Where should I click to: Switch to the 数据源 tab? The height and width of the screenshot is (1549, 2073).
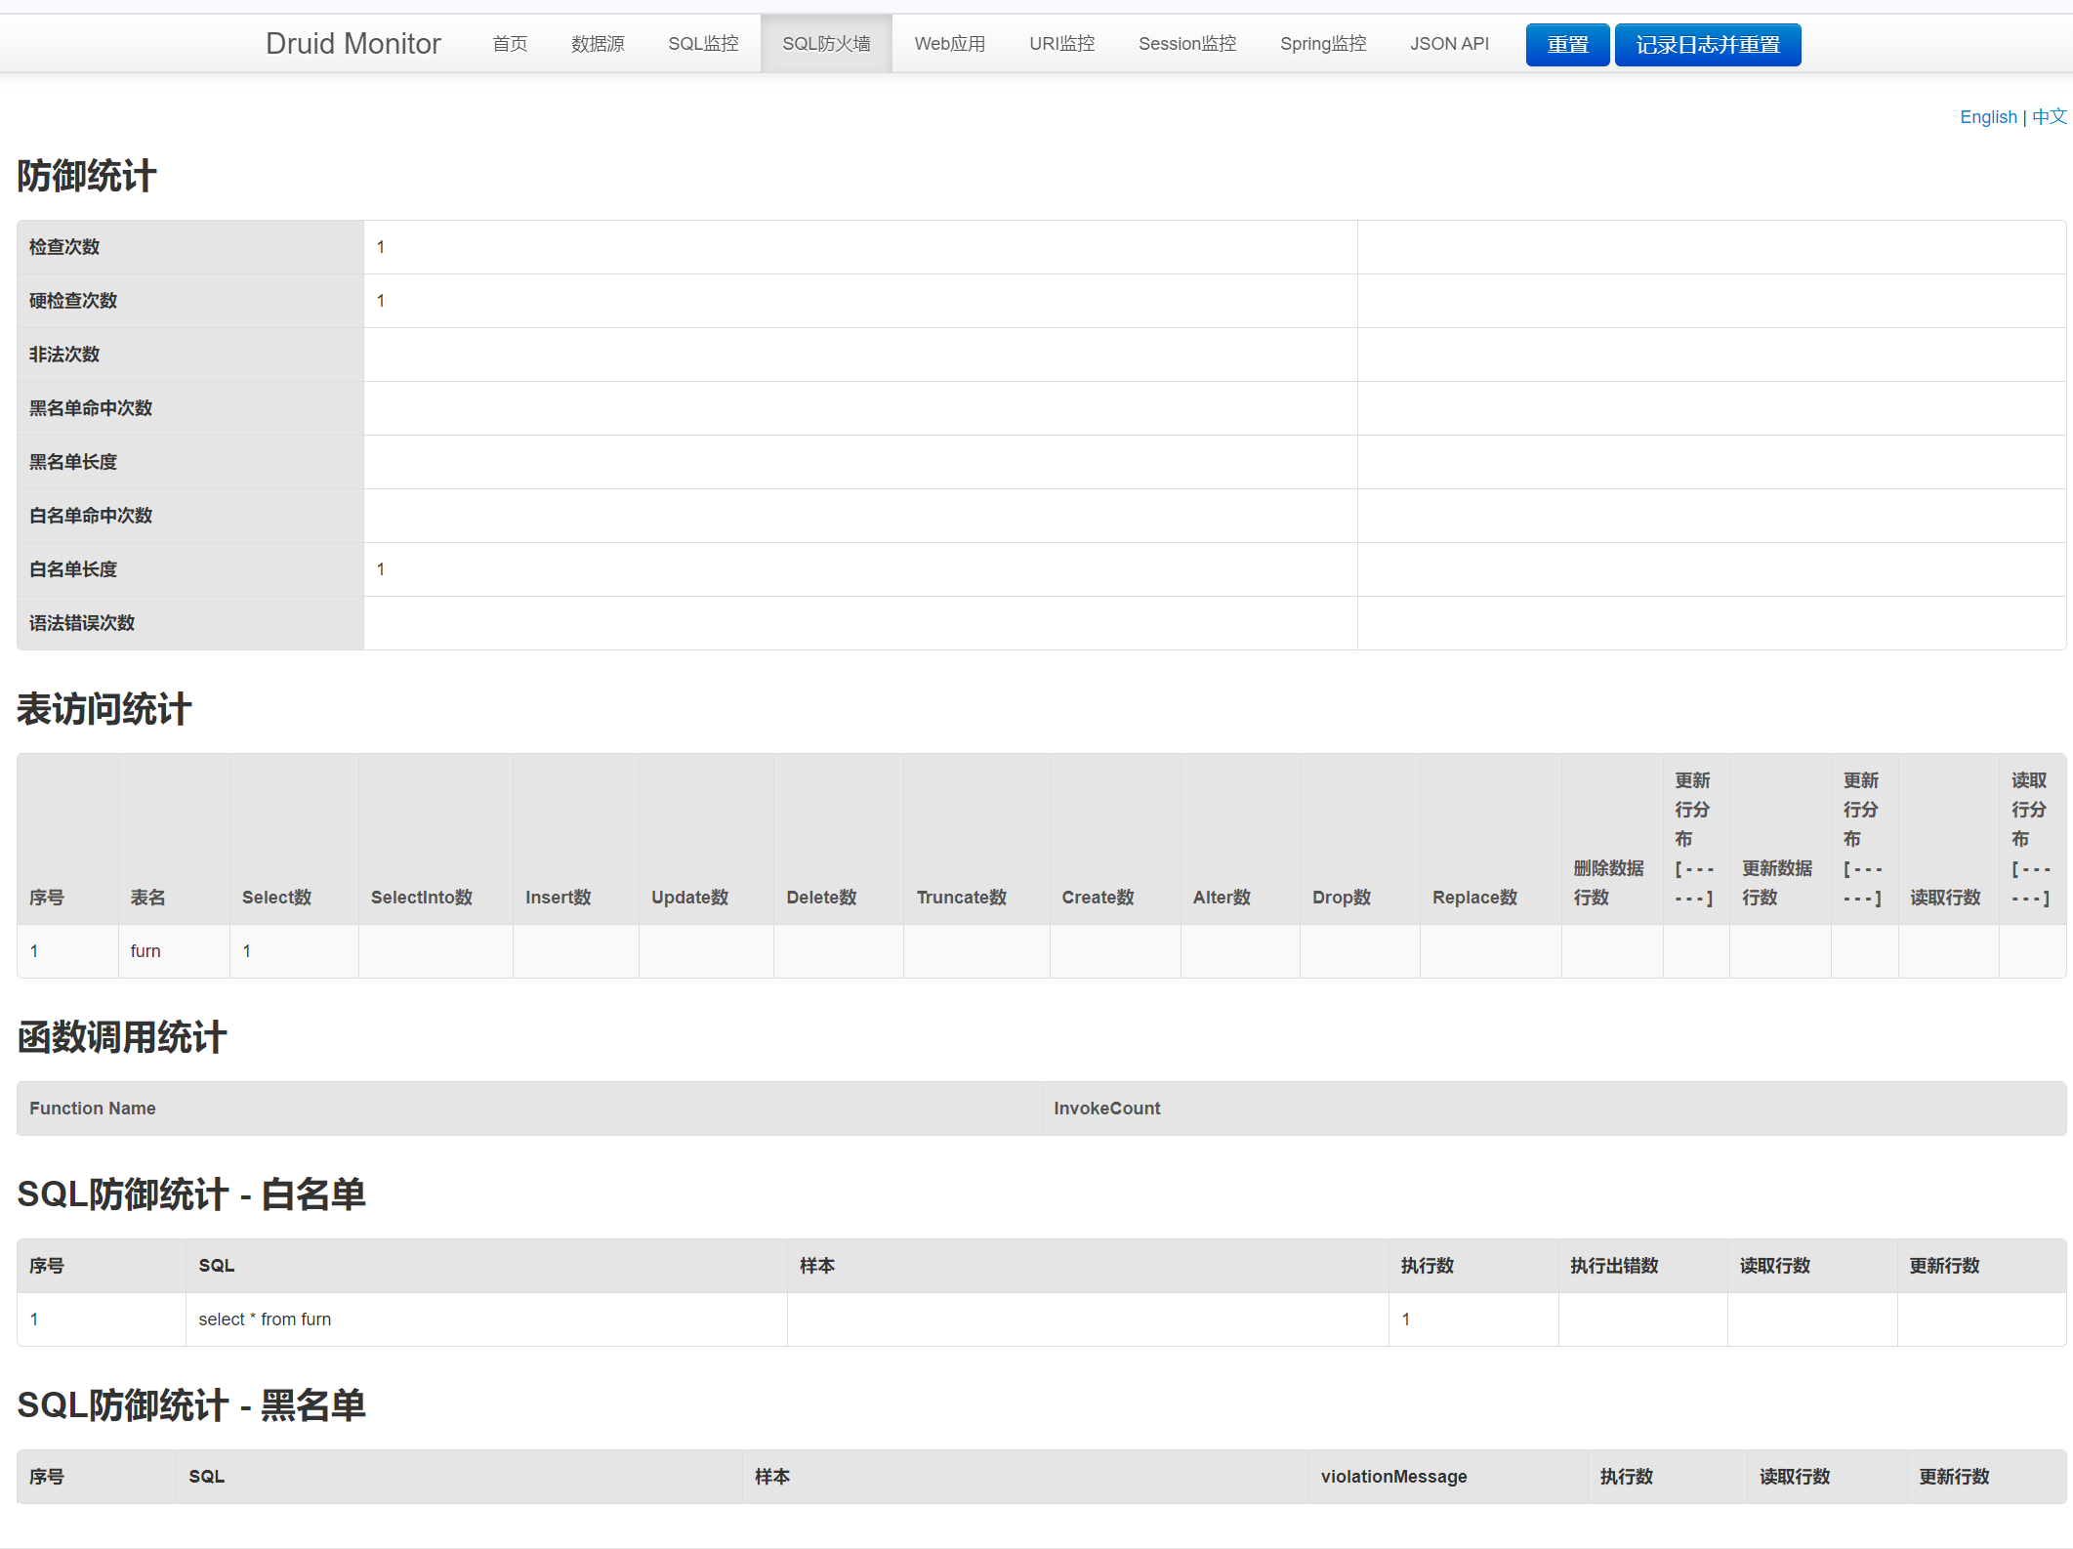click(x=597, y=44)
